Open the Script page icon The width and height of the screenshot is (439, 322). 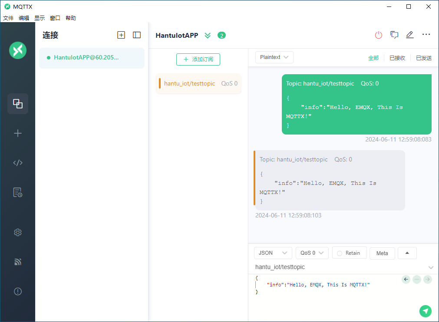[18, 163]
